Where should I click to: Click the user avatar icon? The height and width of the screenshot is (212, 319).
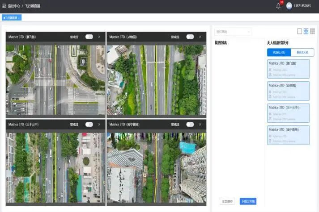289,6
